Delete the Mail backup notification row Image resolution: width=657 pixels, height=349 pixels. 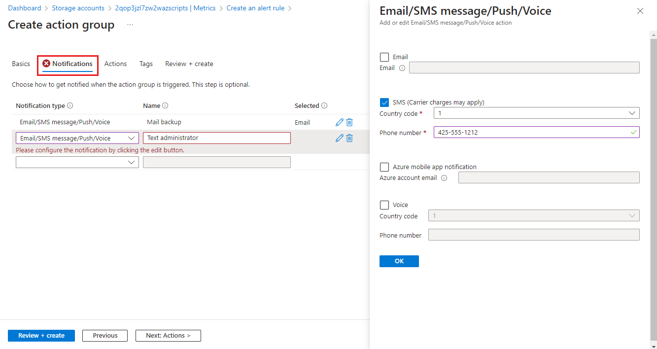[349, 122]
